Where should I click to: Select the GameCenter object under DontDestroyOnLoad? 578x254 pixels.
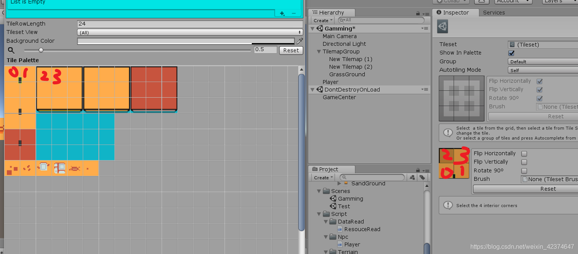point(340,97)
